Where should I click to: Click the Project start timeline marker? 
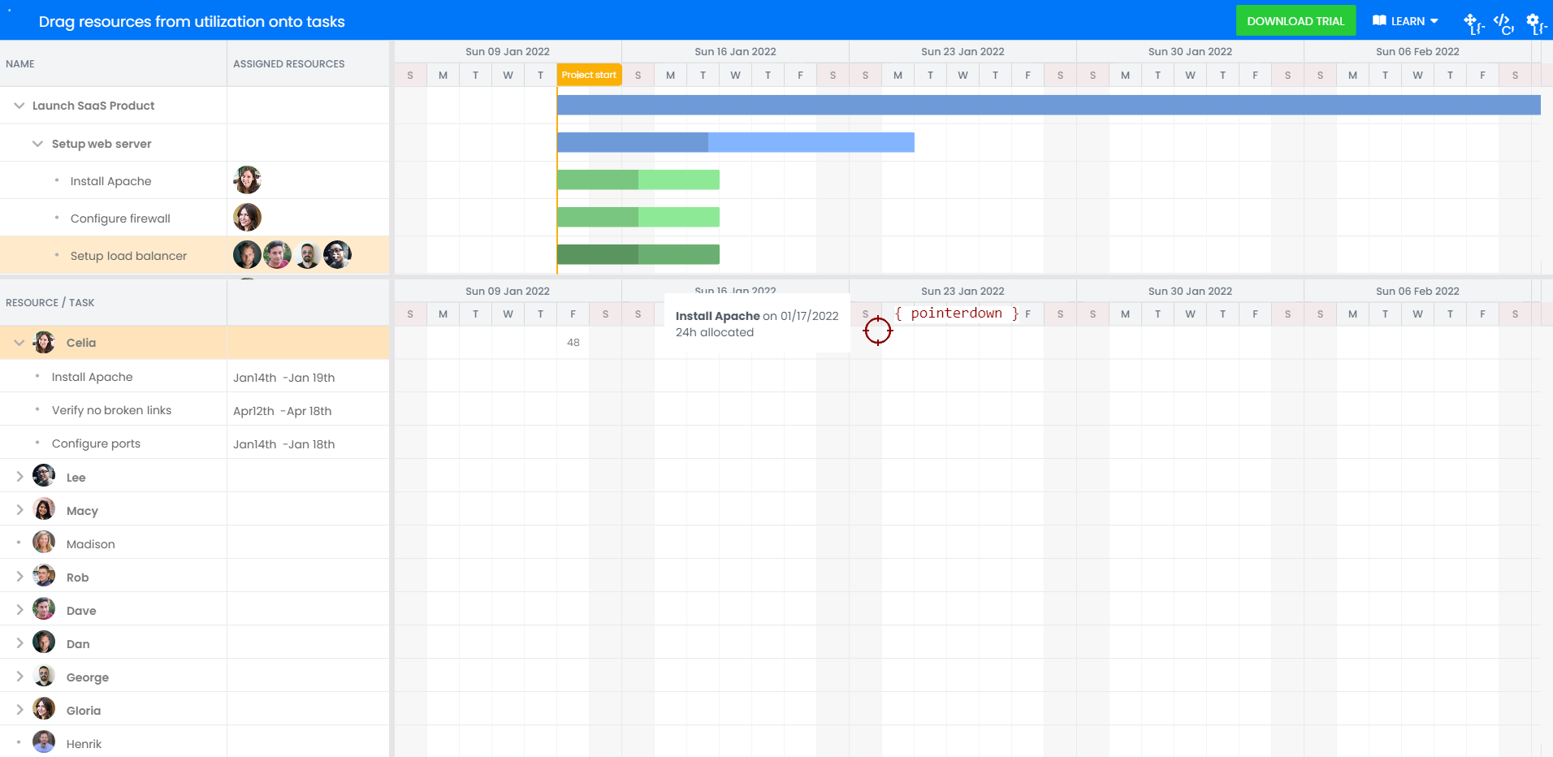(589, 75)
